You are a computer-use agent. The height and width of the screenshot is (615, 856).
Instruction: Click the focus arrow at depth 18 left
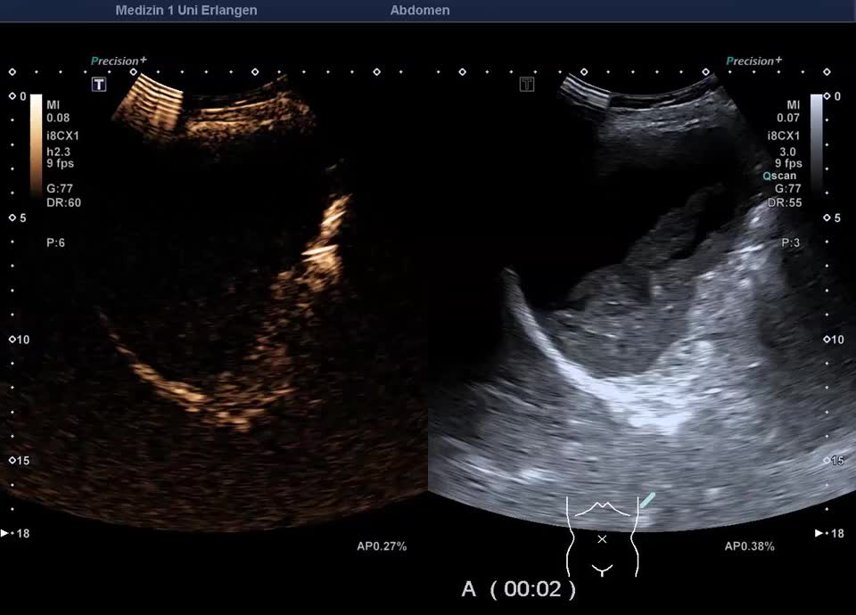tap(7, 533)
